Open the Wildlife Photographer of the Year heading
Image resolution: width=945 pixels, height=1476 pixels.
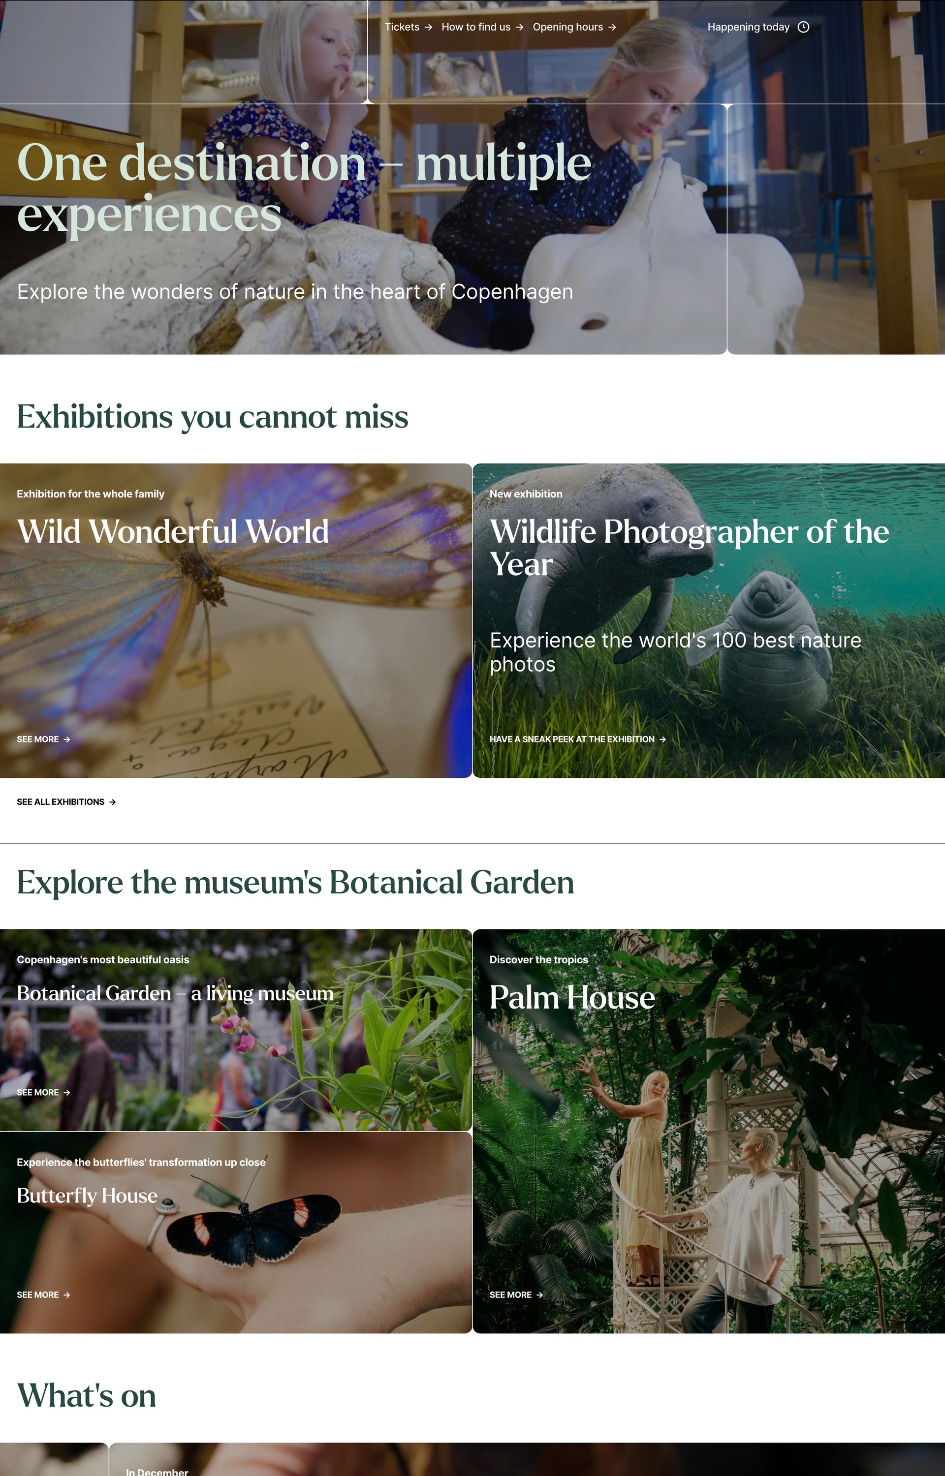[x=689, y=548]
